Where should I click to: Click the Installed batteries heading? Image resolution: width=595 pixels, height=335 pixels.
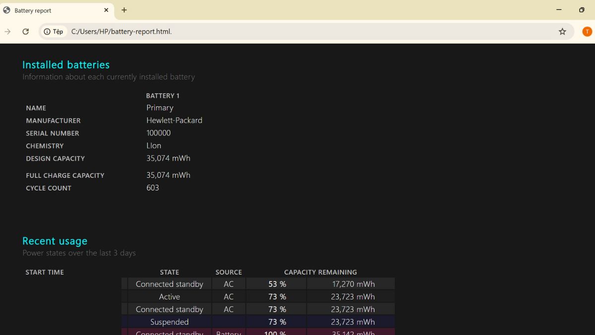coord(66,65)
